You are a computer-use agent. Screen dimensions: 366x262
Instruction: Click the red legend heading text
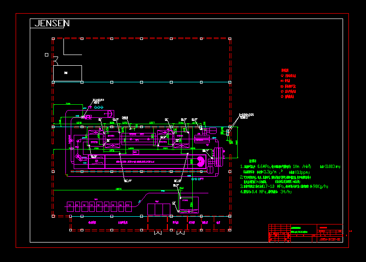pyautogui.click(x=285, y=70)
